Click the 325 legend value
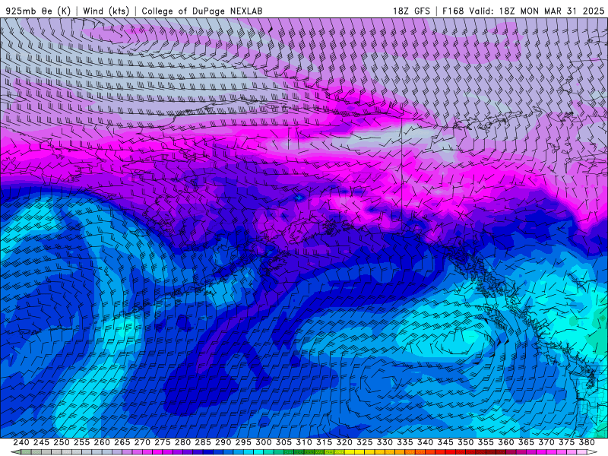The image size is (608, 456). pos(365,442)
